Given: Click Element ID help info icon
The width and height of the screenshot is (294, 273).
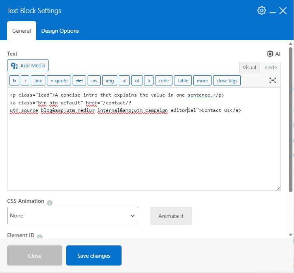Looking at the screenshot, I should pos(40,237).
